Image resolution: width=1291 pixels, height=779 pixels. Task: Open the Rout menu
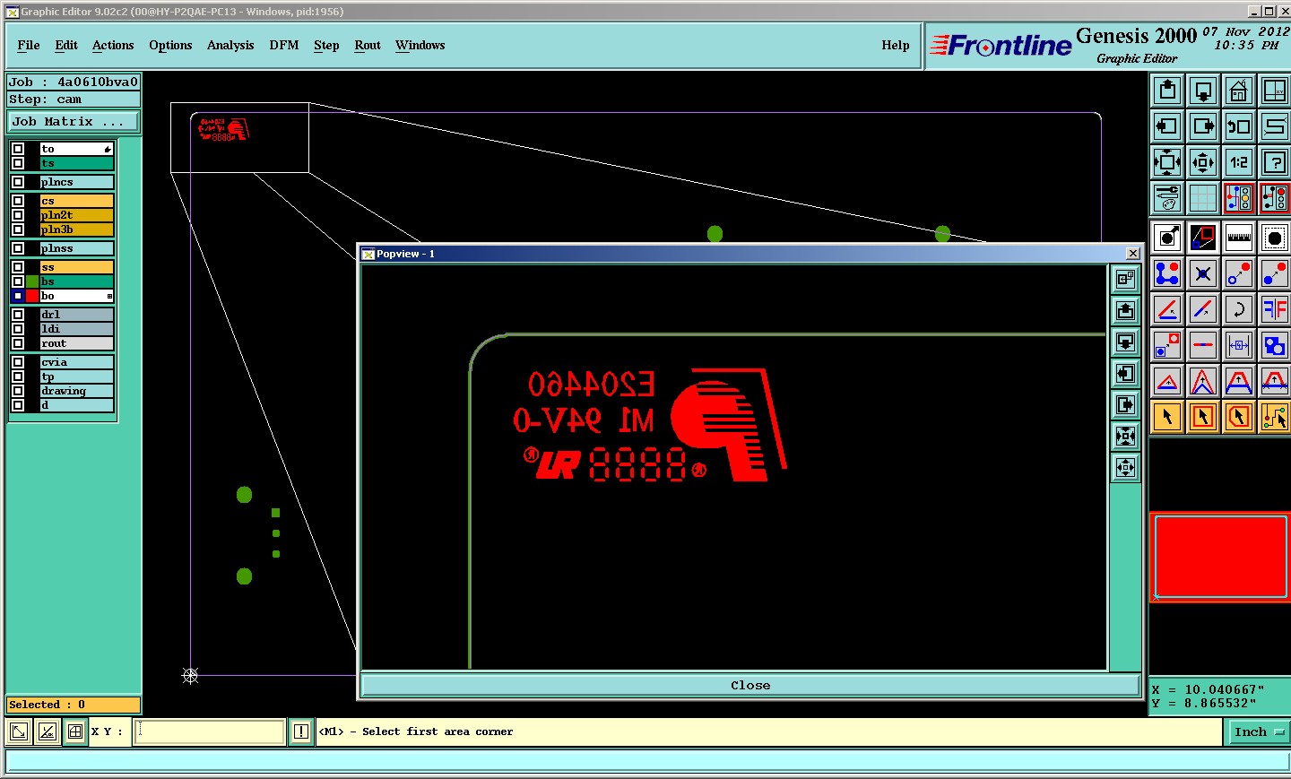pos(368,45)
